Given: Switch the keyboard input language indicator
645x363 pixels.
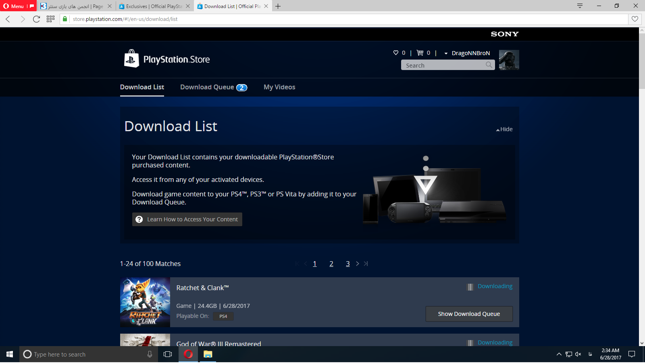Looking at the screenshot, I should point(590,354).
